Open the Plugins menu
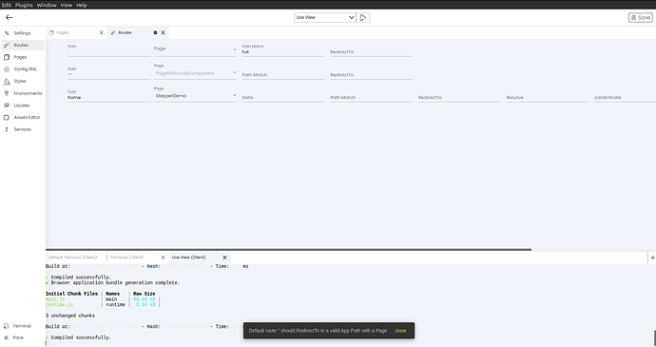 [x=24, y=5]
